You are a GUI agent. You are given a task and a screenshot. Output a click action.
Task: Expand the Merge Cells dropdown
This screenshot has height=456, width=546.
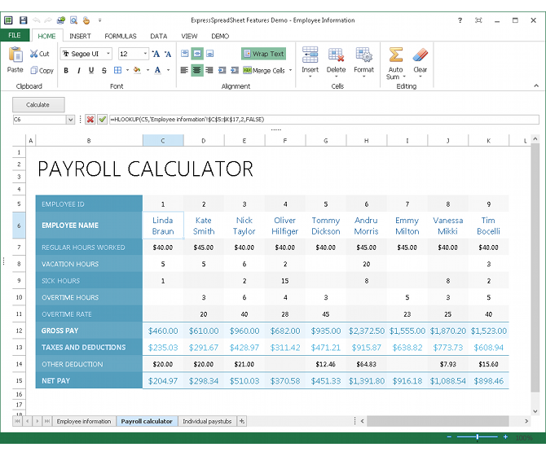click(x=290, y=71)
